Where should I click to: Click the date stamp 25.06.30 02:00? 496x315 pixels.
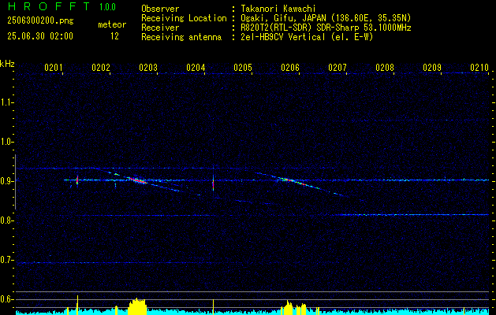(x=40, y=36)
